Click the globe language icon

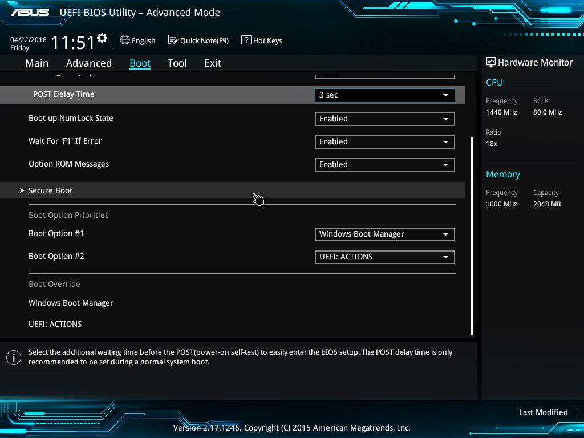coord(125,40)
